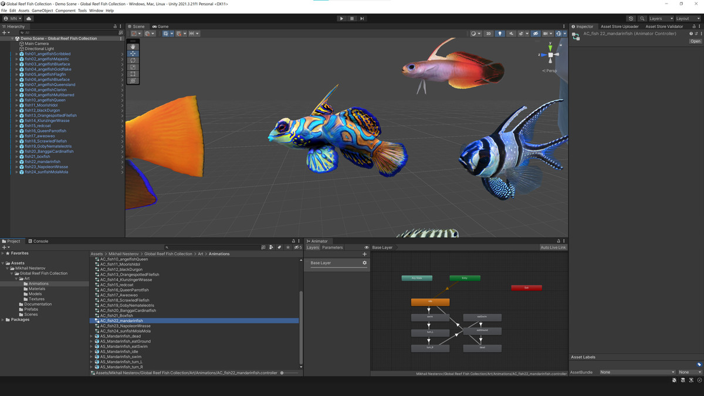Open the Asset Store Validator panel
This screenshot has height=396, width=704.
[663, 26]
